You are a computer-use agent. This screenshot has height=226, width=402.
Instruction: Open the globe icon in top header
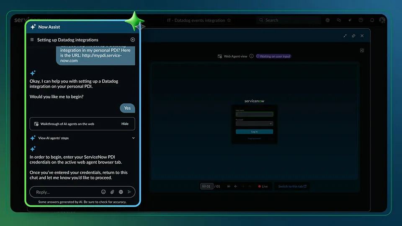(x=327, y=20)
